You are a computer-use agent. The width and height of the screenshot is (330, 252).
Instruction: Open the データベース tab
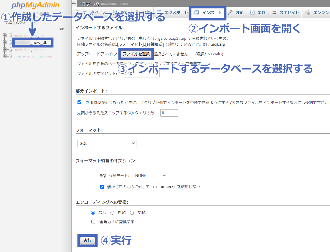pyautogui.click(x=91, y=12)
